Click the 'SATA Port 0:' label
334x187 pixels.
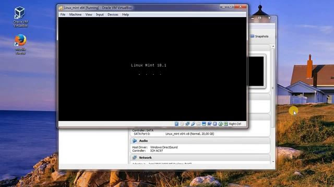tap(142, 134)
